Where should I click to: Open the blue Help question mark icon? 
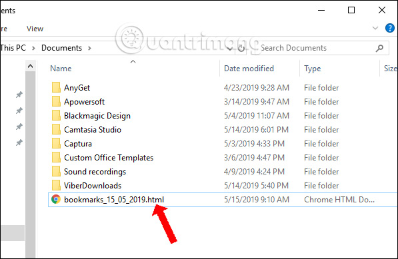(389, 28)
